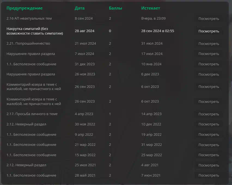Open Посмотреть for 25 июл 2021 warning
This screenshot has height=185, width=232.
tap(209, 165)
